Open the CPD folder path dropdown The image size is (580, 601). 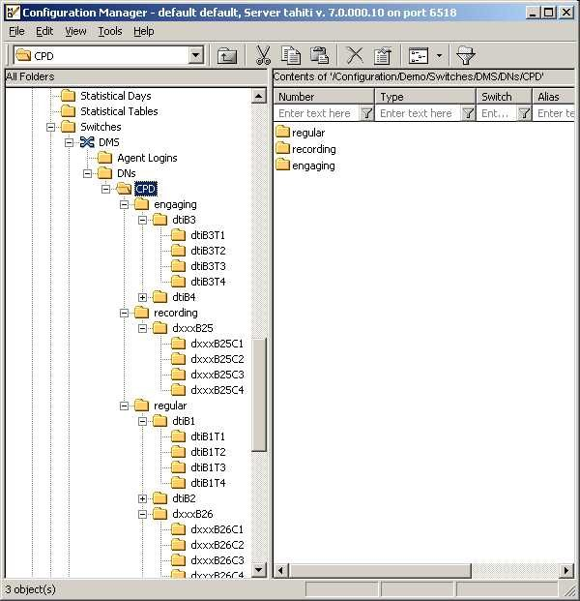pyautogui.click(x=195, y=56)
